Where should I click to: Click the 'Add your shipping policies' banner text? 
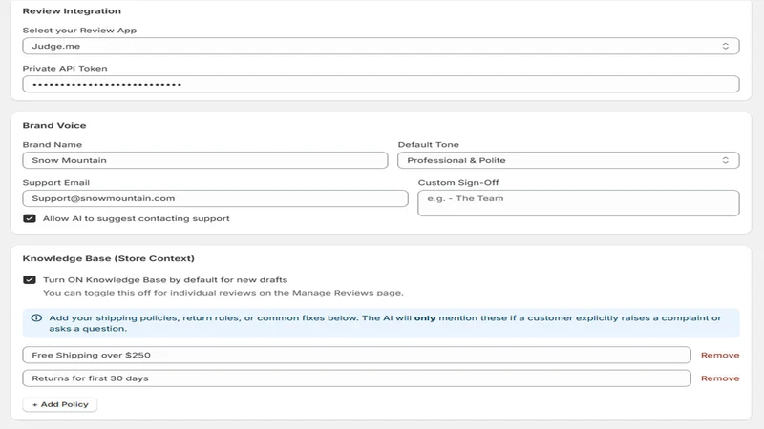coord(385,323)
